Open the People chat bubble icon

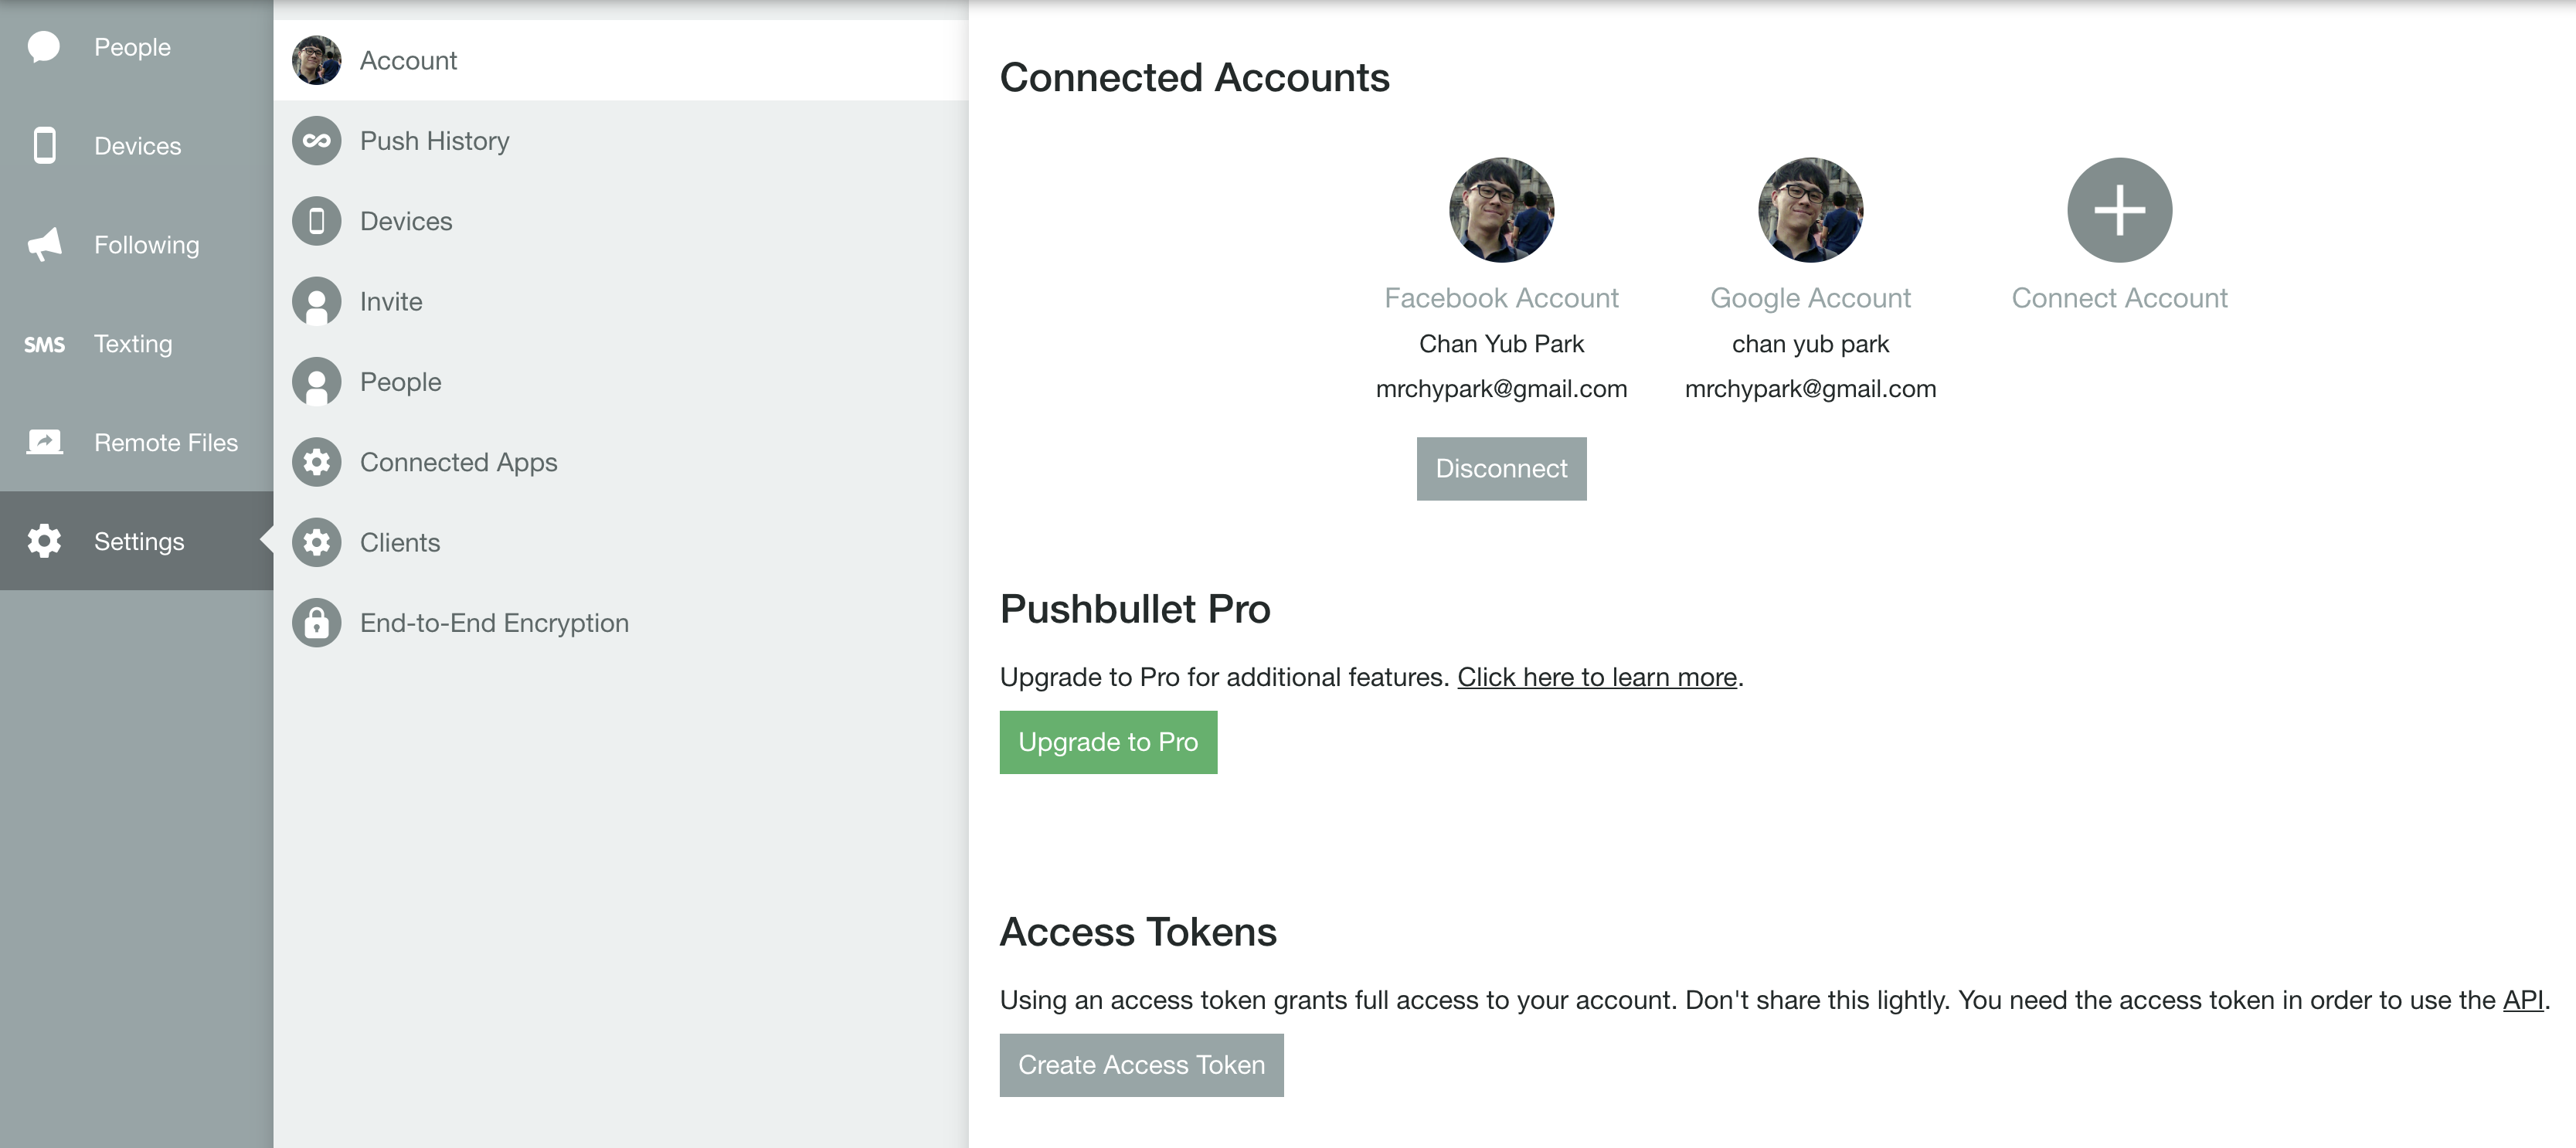pos(44,47)
